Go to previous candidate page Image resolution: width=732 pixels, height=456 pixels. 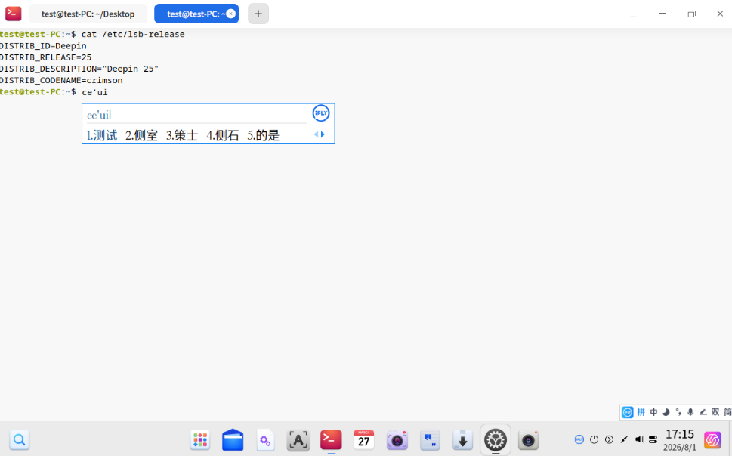(x=316, y=134)
